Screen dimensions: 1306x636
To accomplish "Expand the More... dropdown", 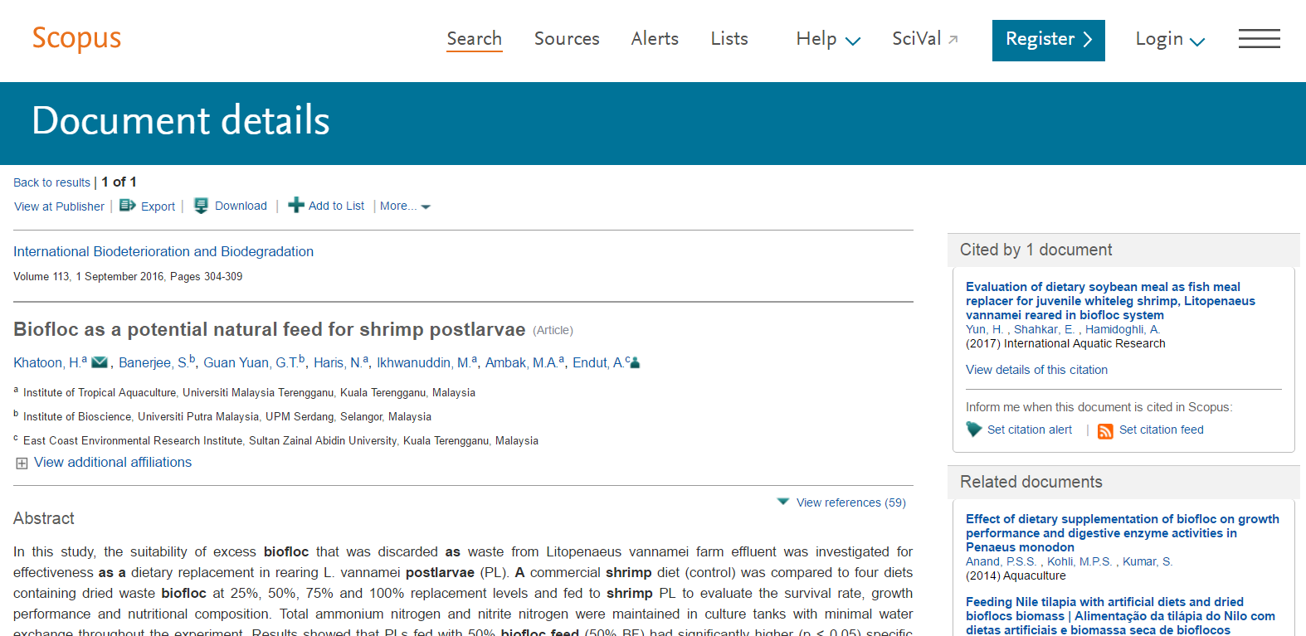I will coord(405,206).
